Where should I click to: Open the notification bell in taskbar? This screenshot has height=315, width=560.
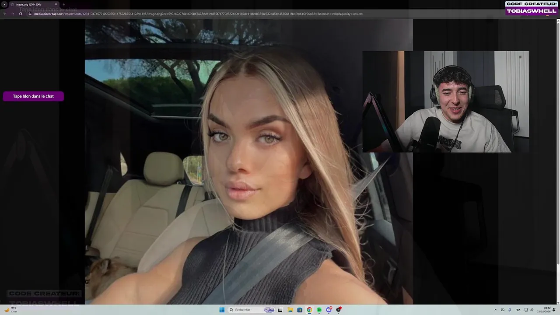[554, 310]
